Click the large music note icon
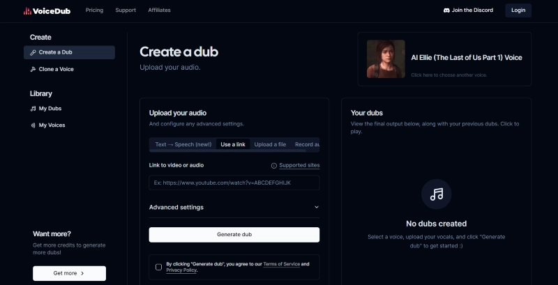This screenshot has width=558, height=285. (x=436, y=194)
